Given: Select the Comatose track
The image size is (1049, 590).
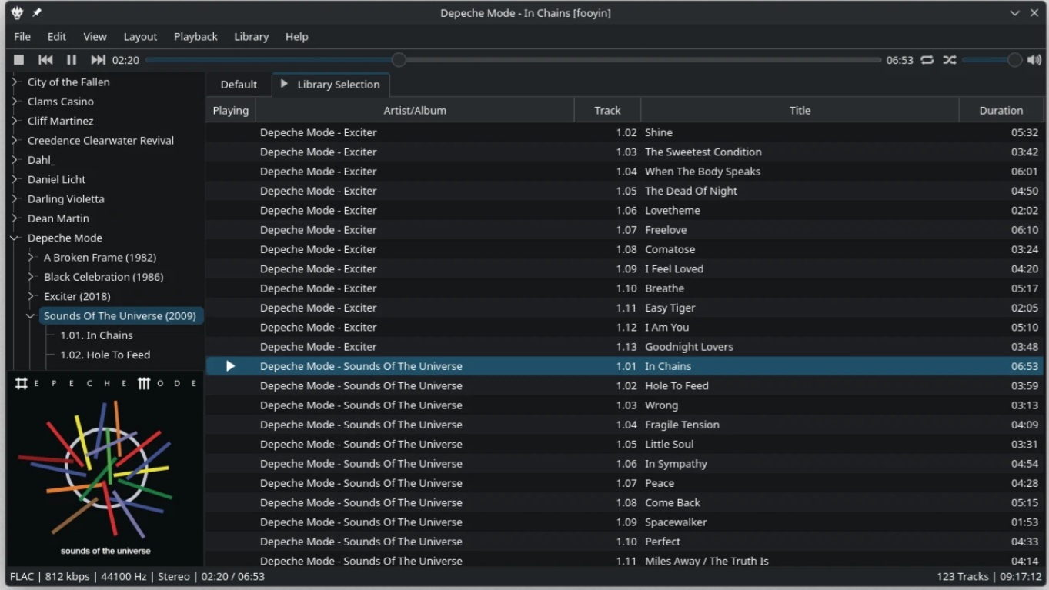Looking at the screenshot, I should (x=624, y=249).
